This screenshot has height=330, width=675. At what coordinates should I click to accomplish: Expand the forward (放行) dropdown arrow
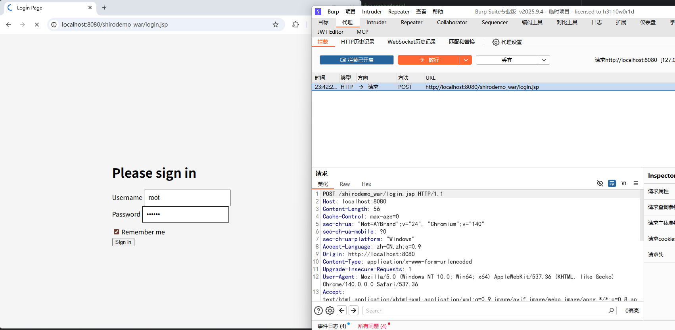466,60
